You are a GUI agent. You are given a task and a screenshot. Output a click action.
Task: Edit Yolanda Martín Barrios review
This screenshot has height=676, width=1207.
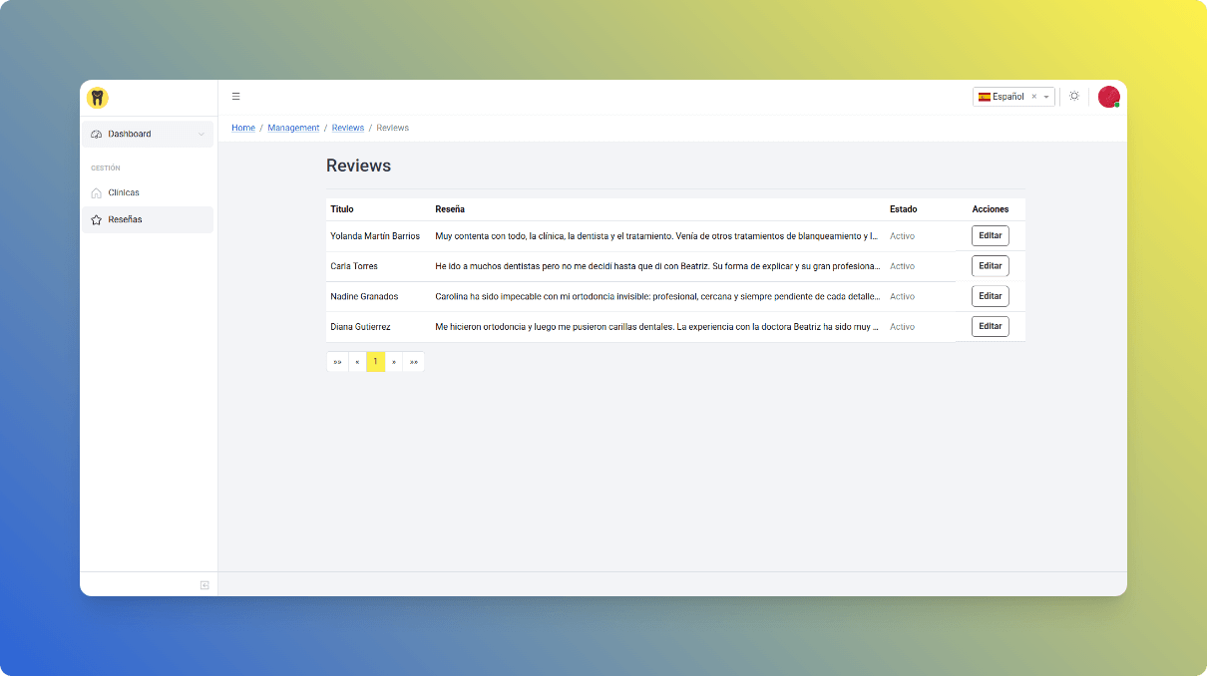pyautogui.click(x=990, y=236)
